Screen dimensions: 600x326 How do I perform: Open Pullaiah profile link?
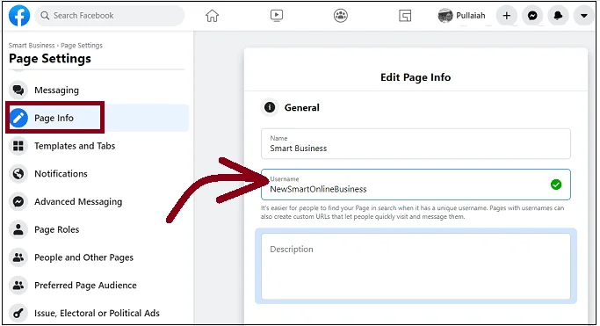462,16
